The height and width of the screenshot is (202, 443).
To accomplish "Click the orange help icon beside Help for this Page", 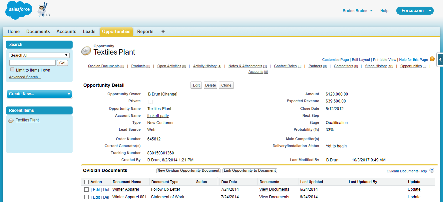I will coord(432,59).
